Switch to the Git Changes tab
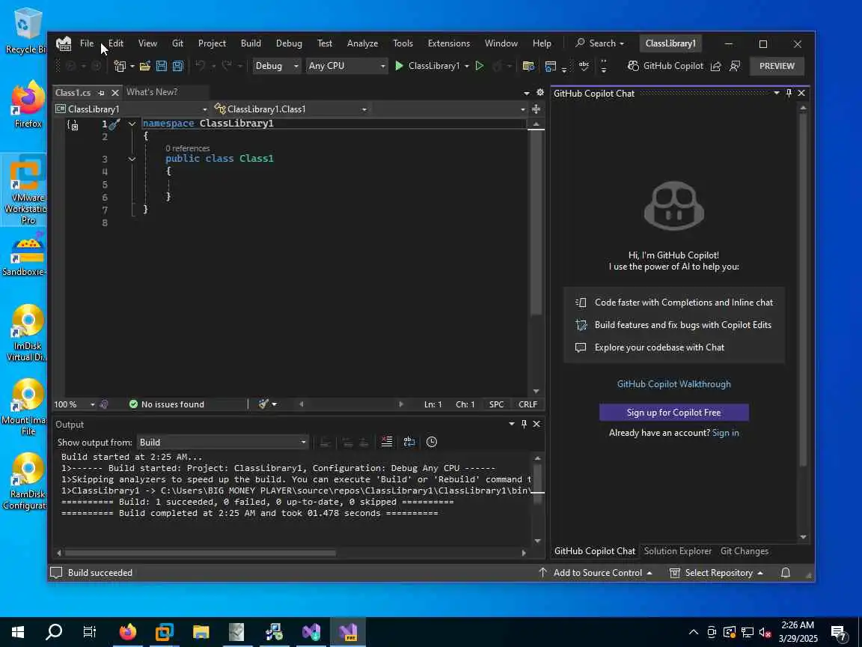This screenshot has width=862, height=647. pos(745,551)
